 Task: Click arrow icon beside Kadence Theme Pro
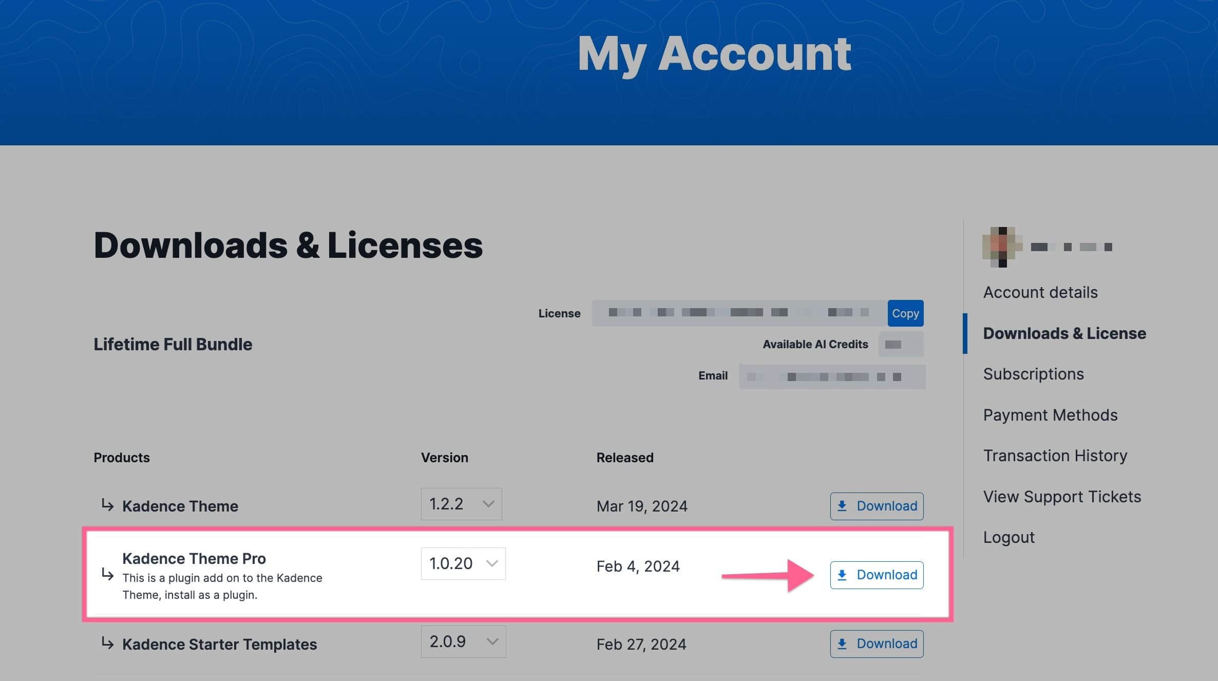tap(107, 574)
